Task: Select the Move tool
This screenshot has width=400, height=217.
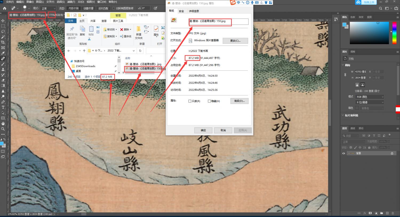Action: 3,20
